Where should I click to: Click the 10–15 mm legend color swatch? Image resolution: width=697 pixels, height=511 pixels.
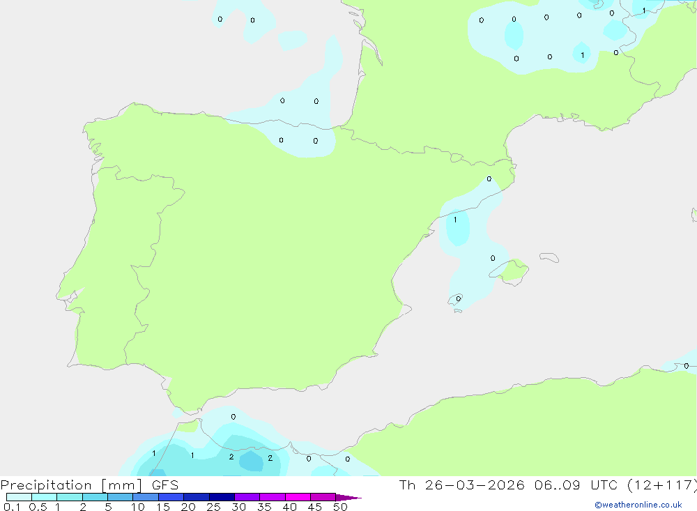point(146,497)
